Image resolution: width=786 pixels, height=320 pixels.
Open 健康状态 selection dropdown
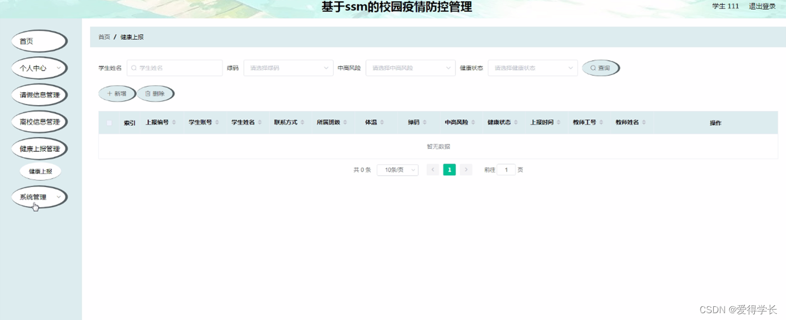tap(533, 68)
